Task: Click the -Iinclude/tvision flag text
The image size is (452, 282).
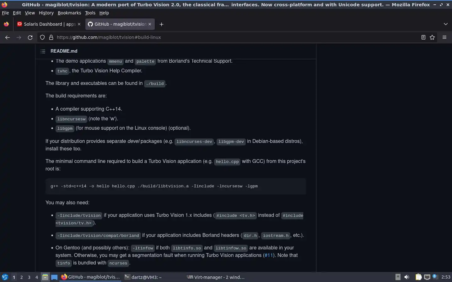Action: pos(79,216)
